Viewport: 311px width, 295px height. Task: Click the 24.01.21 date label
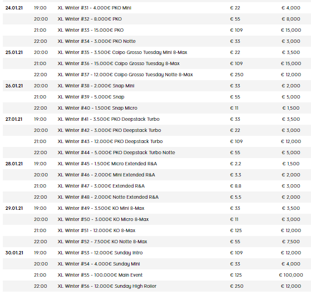coord(14,8)
